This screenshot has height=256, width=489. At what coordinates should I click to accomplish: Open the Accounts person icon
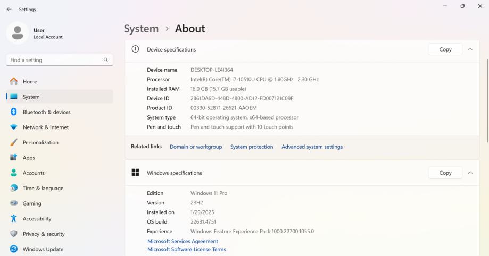point(14,173)
